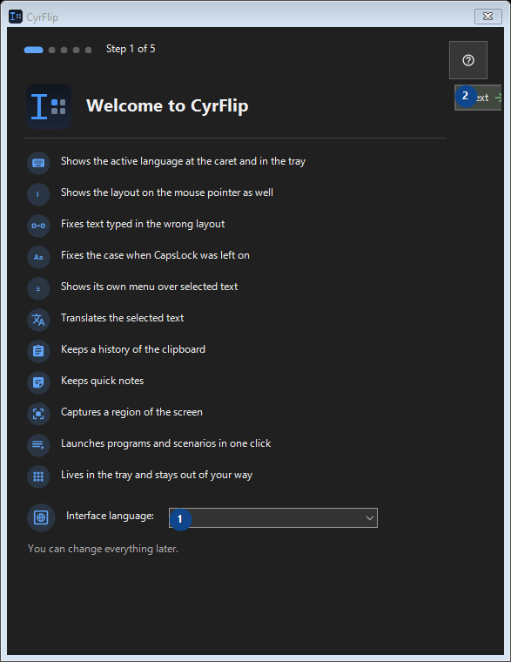
Task: Click "You can change everything later." note
Action: point(103,549)
